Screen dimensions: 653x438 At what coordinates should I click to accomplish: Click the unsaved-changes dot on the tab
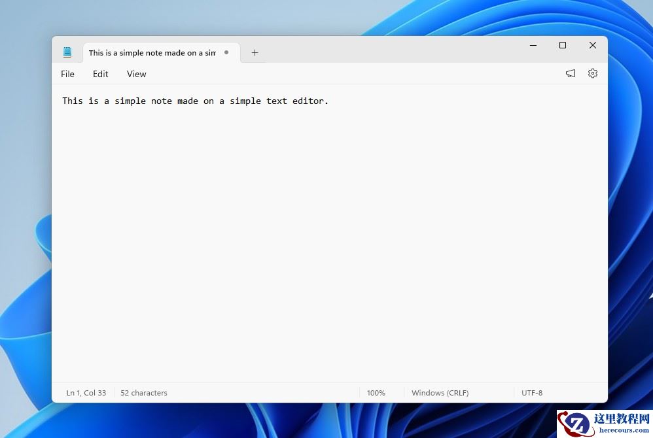tap(226, 52)
